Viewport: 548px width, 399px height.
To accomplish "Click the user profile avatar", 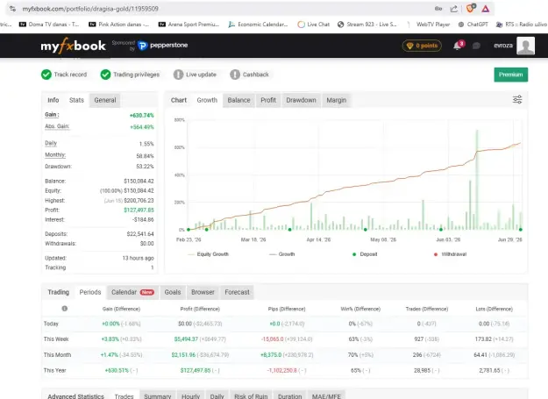I will [x=525, y=46].
